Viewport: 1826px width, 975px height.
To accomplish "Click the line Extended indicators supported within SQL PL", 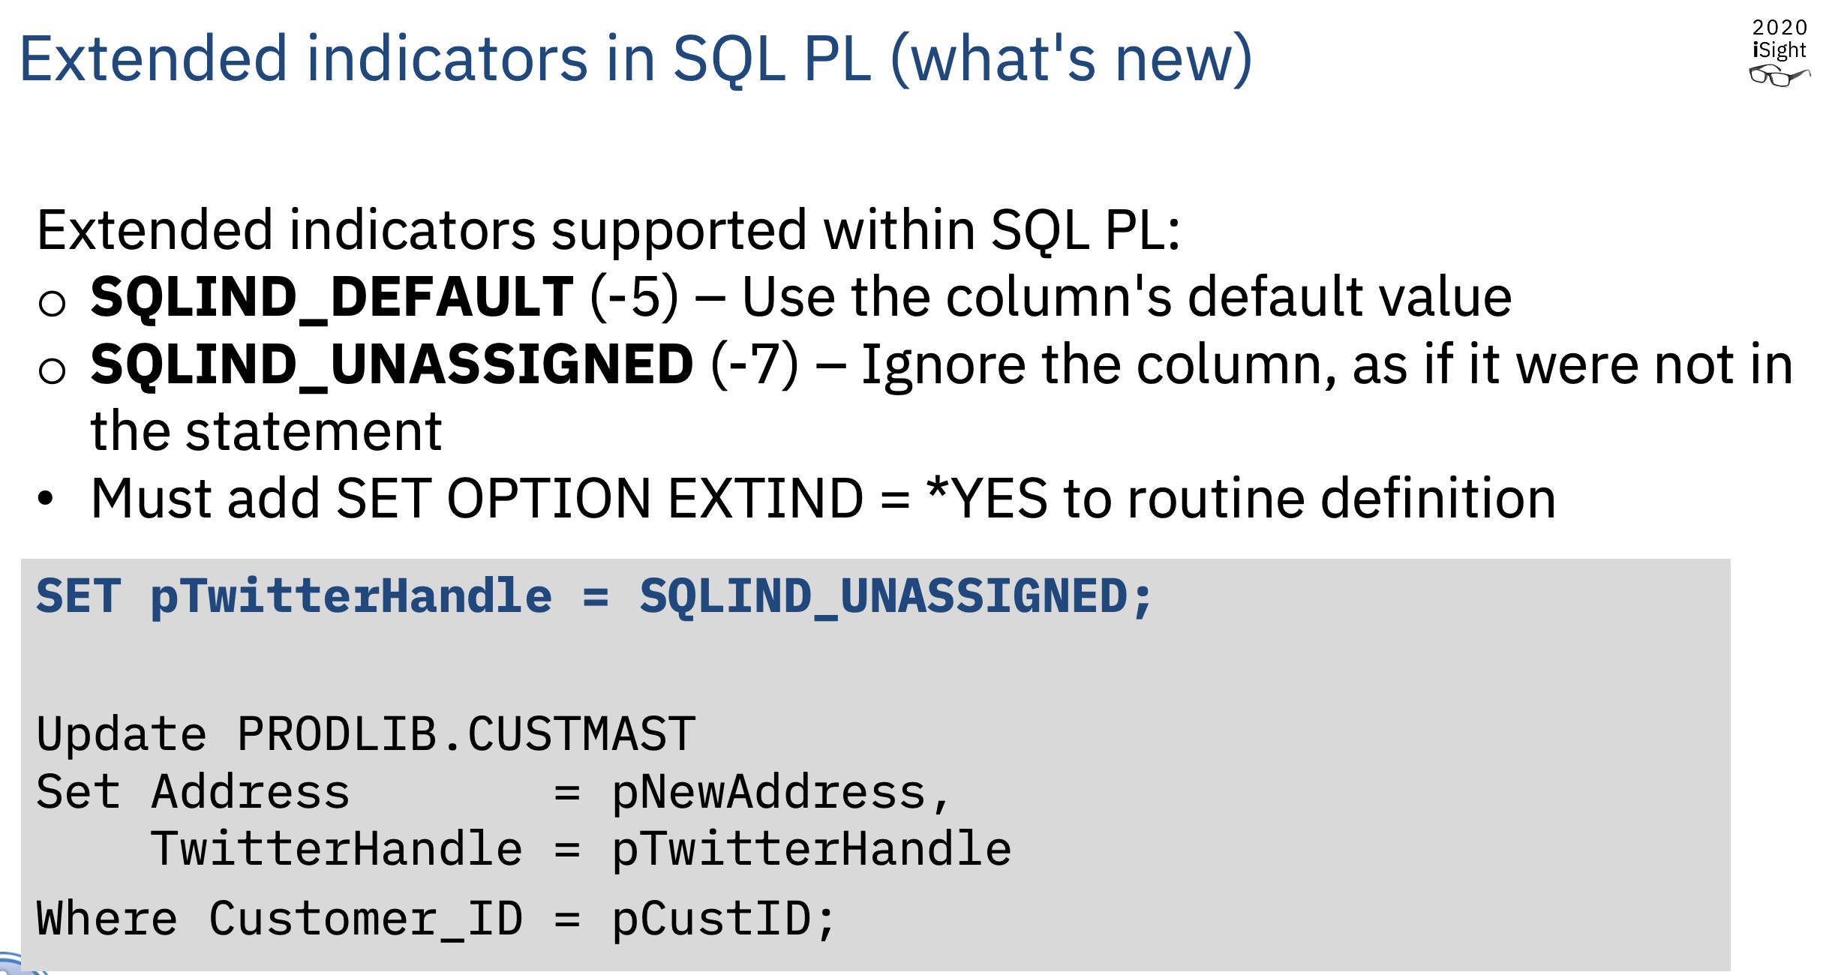I will coord(608,231).
